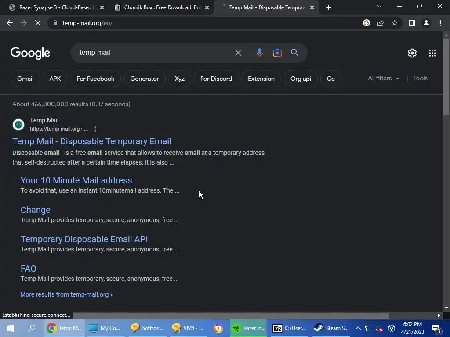Open the taskbar clock and date
450x337 pixels.
(x=412, y=328)
